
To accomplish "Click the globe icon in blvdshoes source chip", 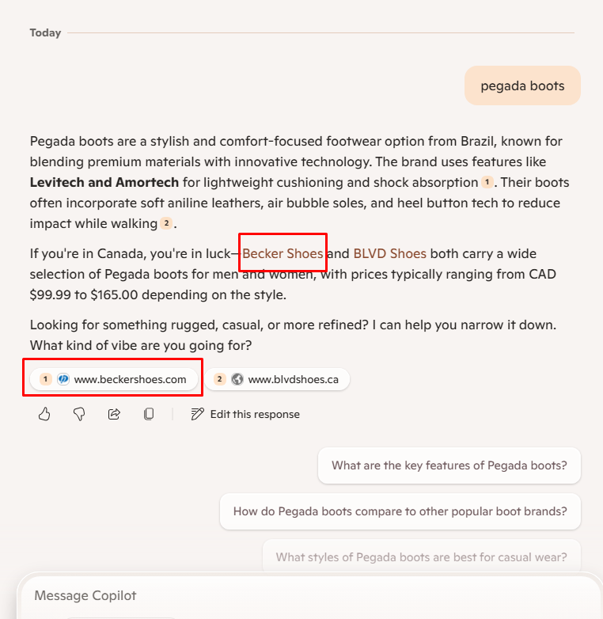I will pos(237,379).
